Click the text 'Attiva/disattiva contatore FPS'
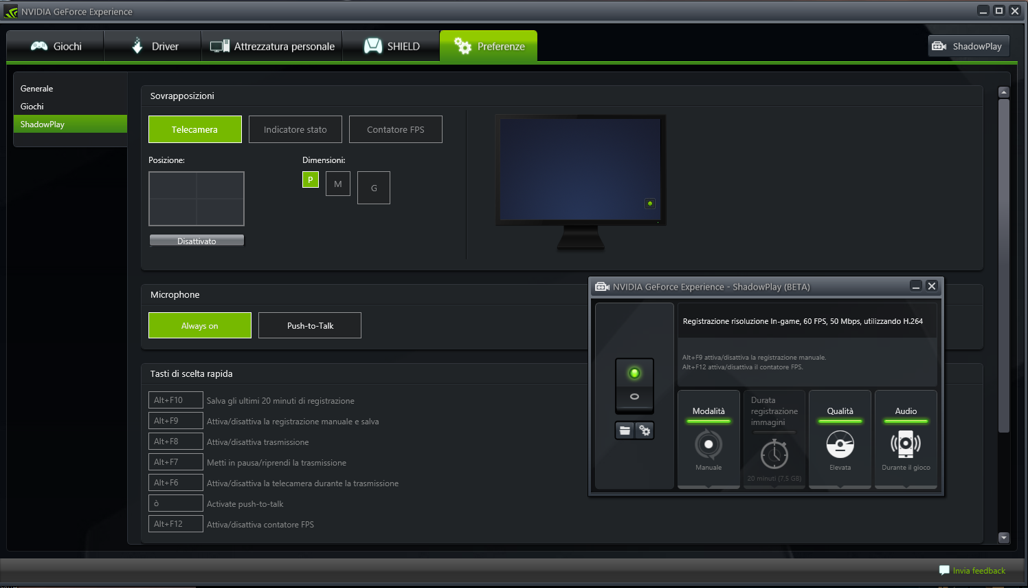The image size is (1028, 588). (260, 525)
